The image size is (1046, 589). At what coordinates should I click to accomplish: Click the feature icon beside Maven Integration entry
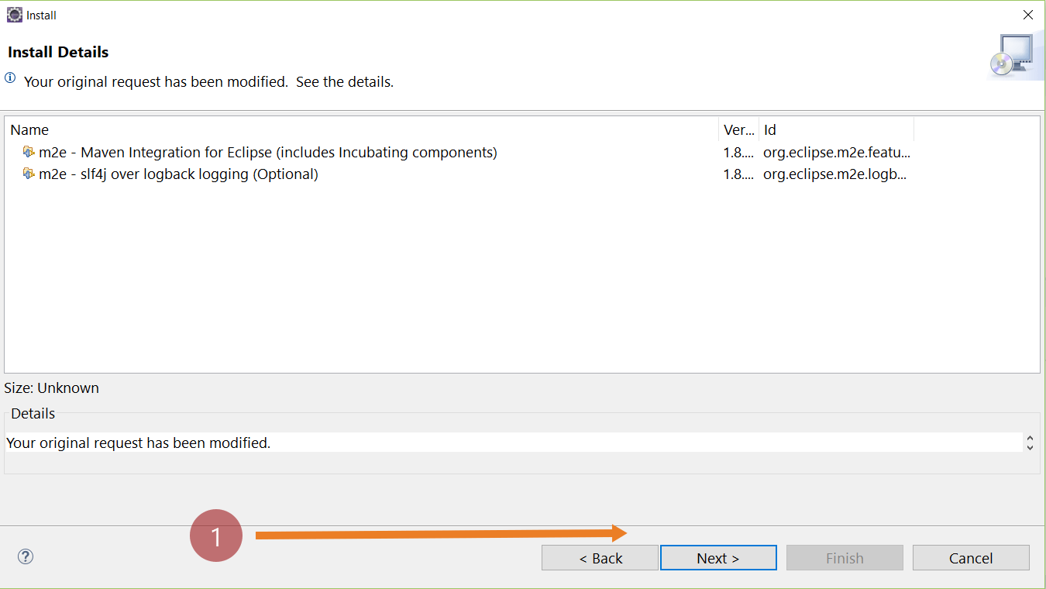(29, 152)
